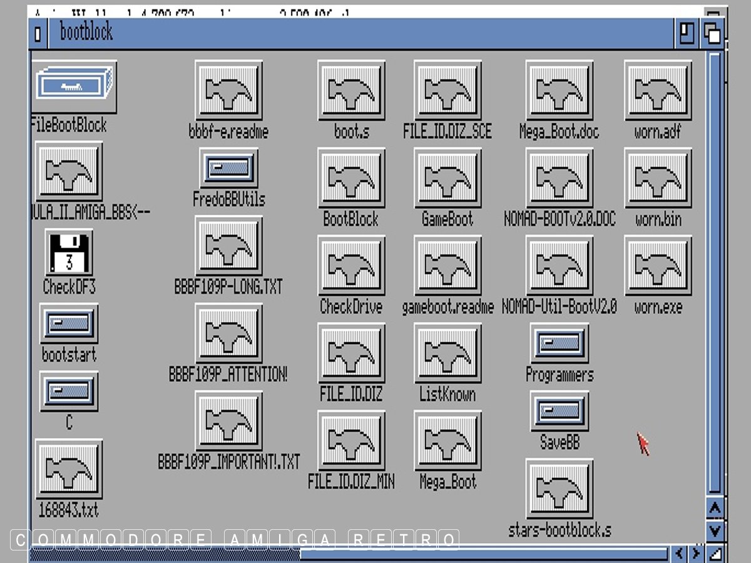Click the scroll left arrow
The height and width of the screenshot is (563, 751).
[679, 554]
